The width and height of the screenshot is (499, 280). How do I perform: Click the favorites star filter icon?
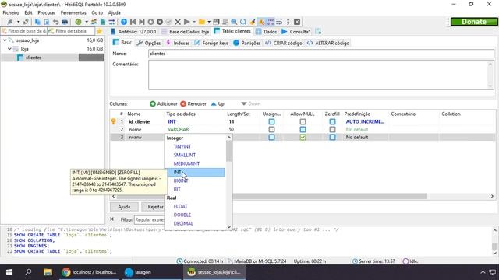pyautogui.click(x=99, y=31)
